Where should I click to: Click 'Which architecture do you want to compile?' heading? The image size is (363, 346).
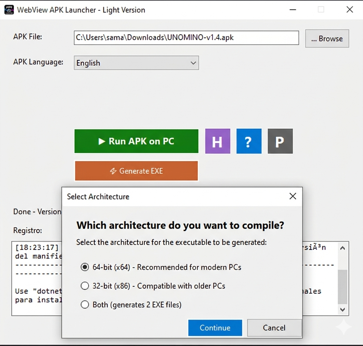click(x=180, y=226)
